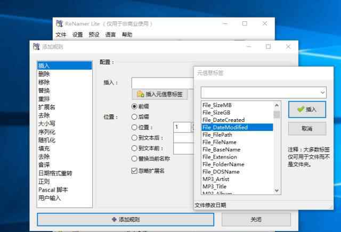
Task: Click the tag list scroll down arrow
Action: point(277,190)
